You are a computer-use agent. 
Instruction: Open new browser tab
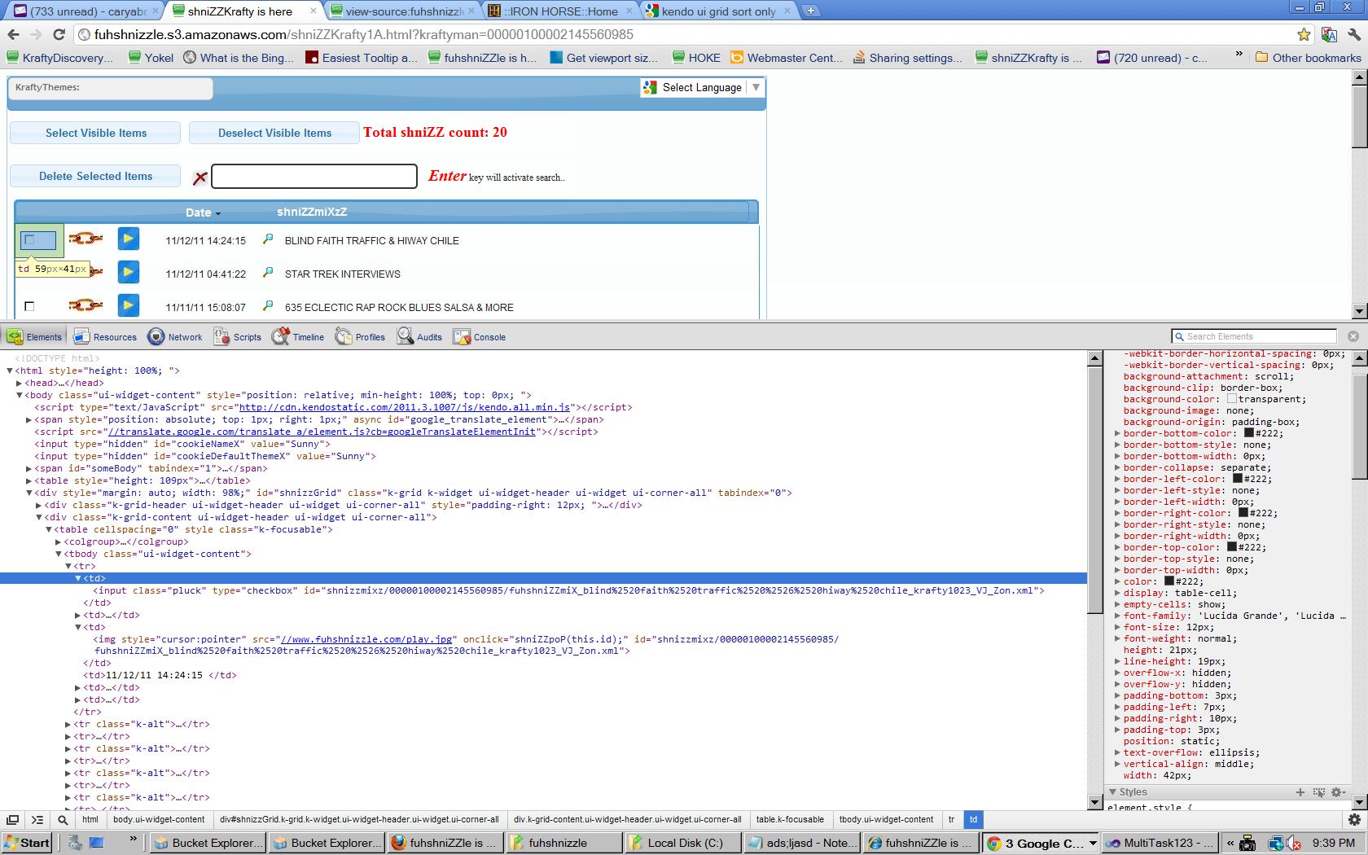811,11
